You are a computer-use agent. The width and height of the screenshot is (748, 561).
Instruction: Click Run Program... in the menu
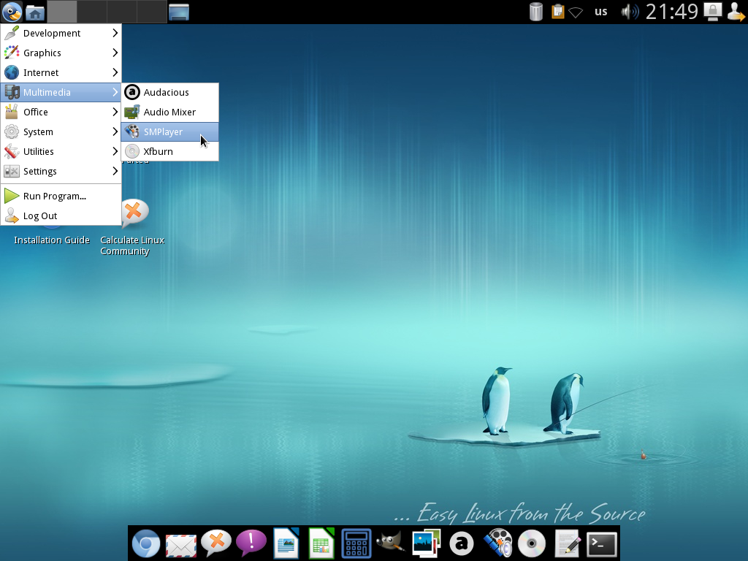54,196
